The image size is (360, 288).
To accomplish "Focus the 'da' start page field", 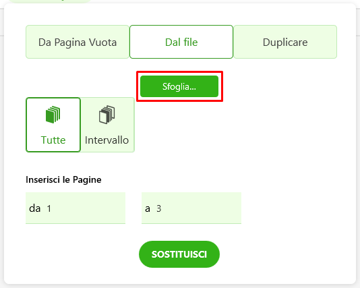I will click(x=76, y=208).
